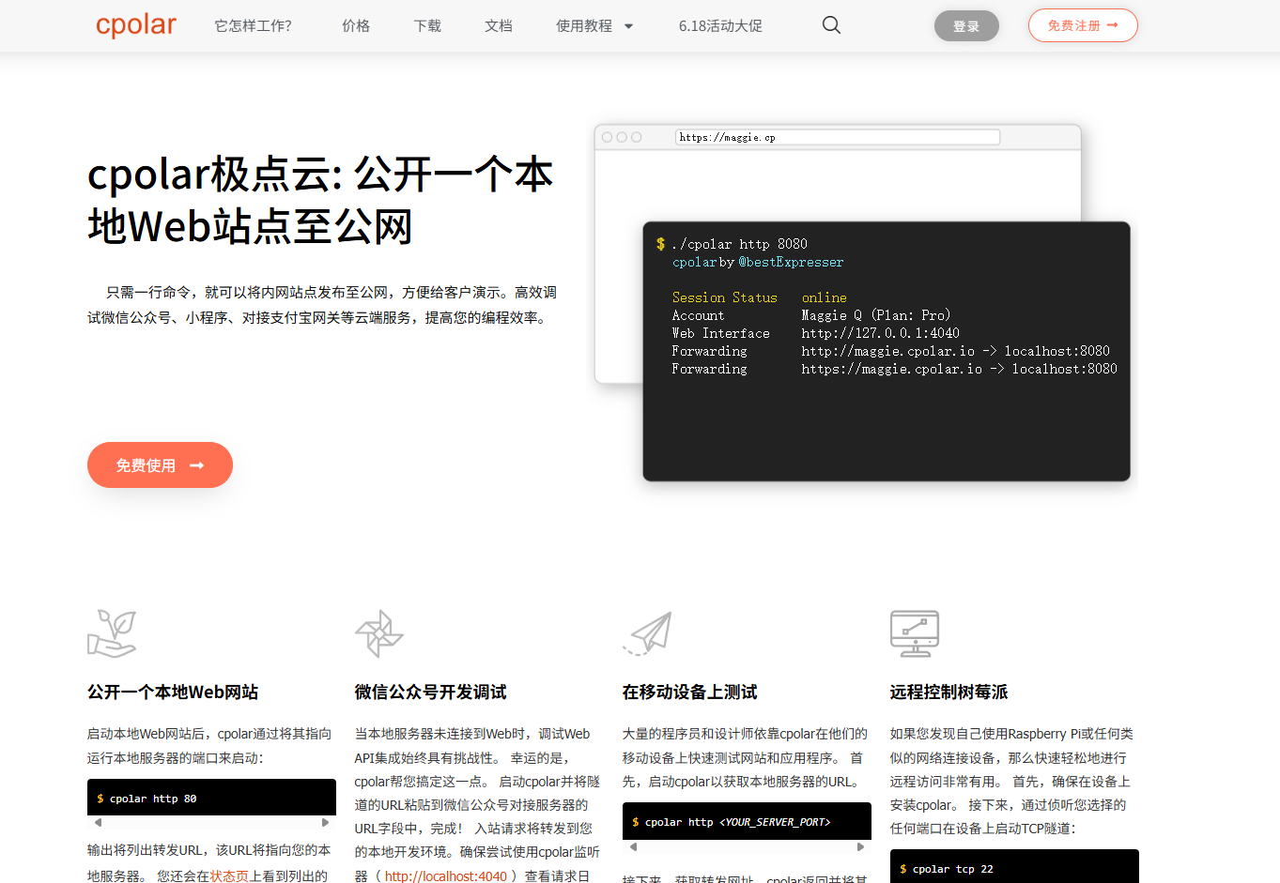
Task: Click the @bestExpresser text in terminal
Action: [791, 262]
